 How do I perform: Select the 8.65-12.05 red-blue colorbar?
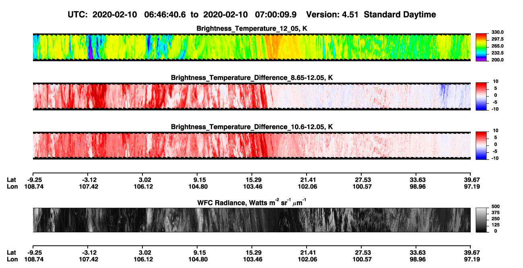(482, 95)
